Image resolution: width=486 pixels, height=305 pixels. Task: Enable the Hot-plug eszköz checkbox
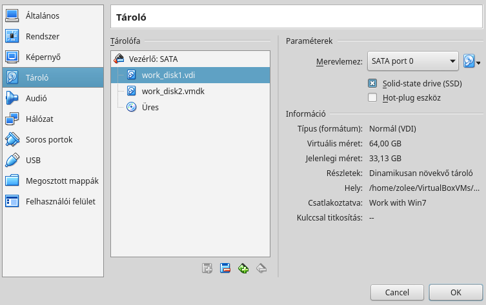click(x=372, y=97)
